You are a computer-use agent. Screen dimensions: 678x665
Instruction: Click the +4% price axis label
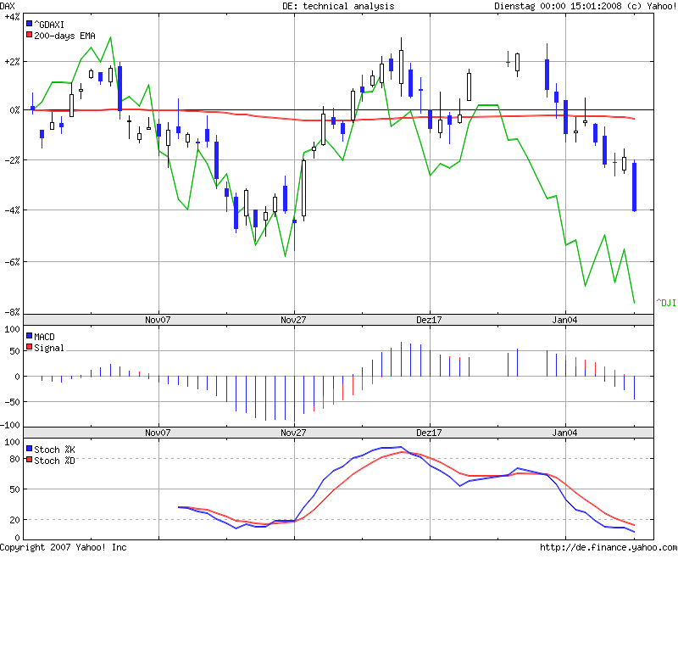tap(12, 17)
